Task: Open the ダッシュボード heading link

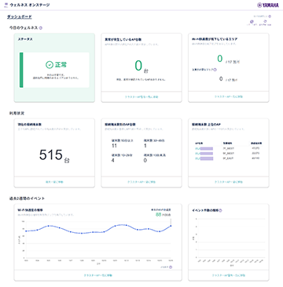Action: tap(19, 17)
